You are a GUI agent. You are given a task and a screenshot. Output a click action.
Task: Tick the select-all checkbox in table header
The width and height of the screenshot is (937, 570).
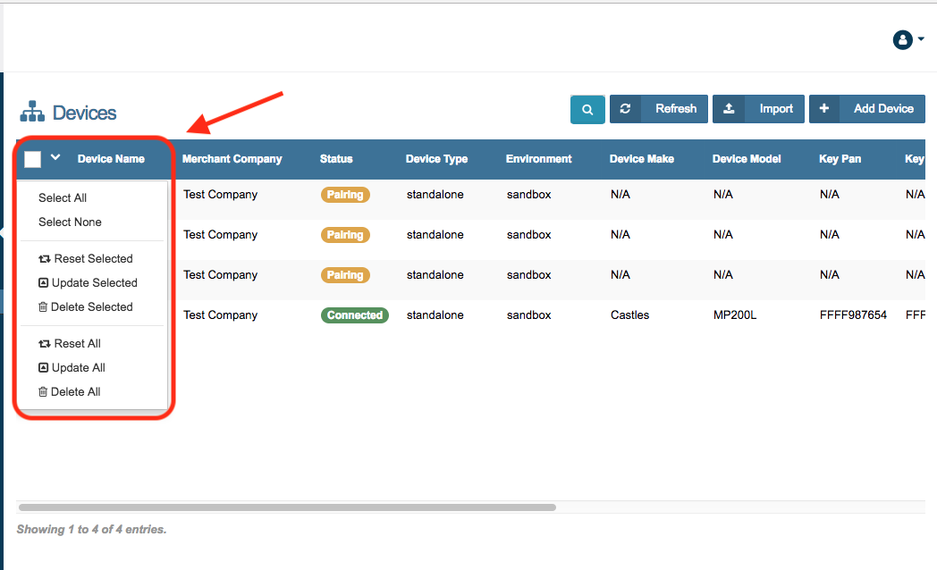(x=33, y=159)
